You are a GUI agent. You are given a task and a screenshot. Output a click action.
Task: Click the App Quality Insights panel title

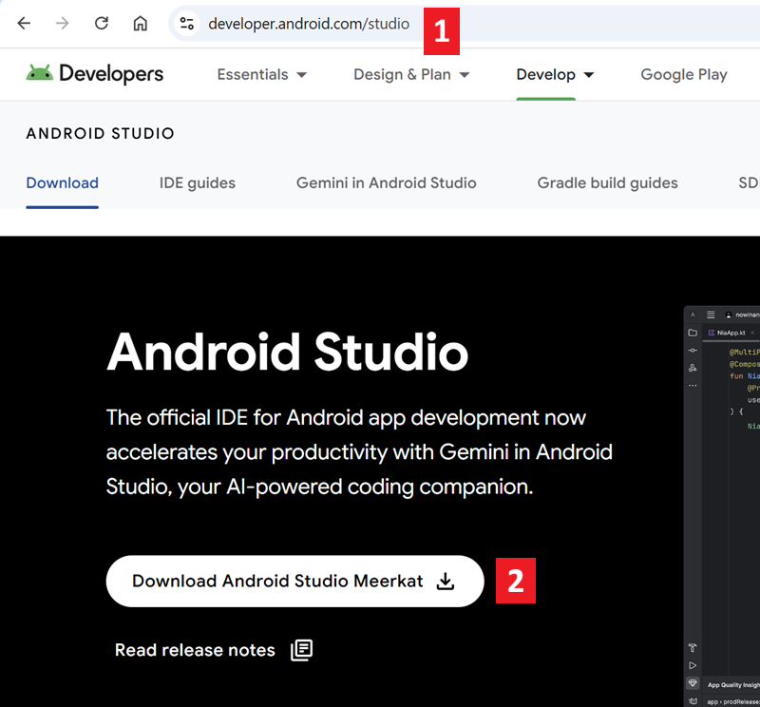[733, 685]
